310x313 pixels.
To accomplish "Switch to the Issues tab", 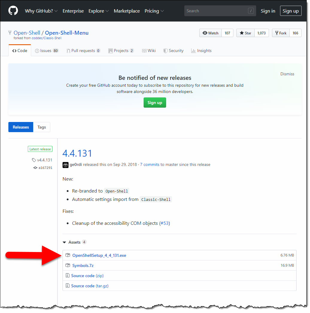I will click(x=46, y=51).
